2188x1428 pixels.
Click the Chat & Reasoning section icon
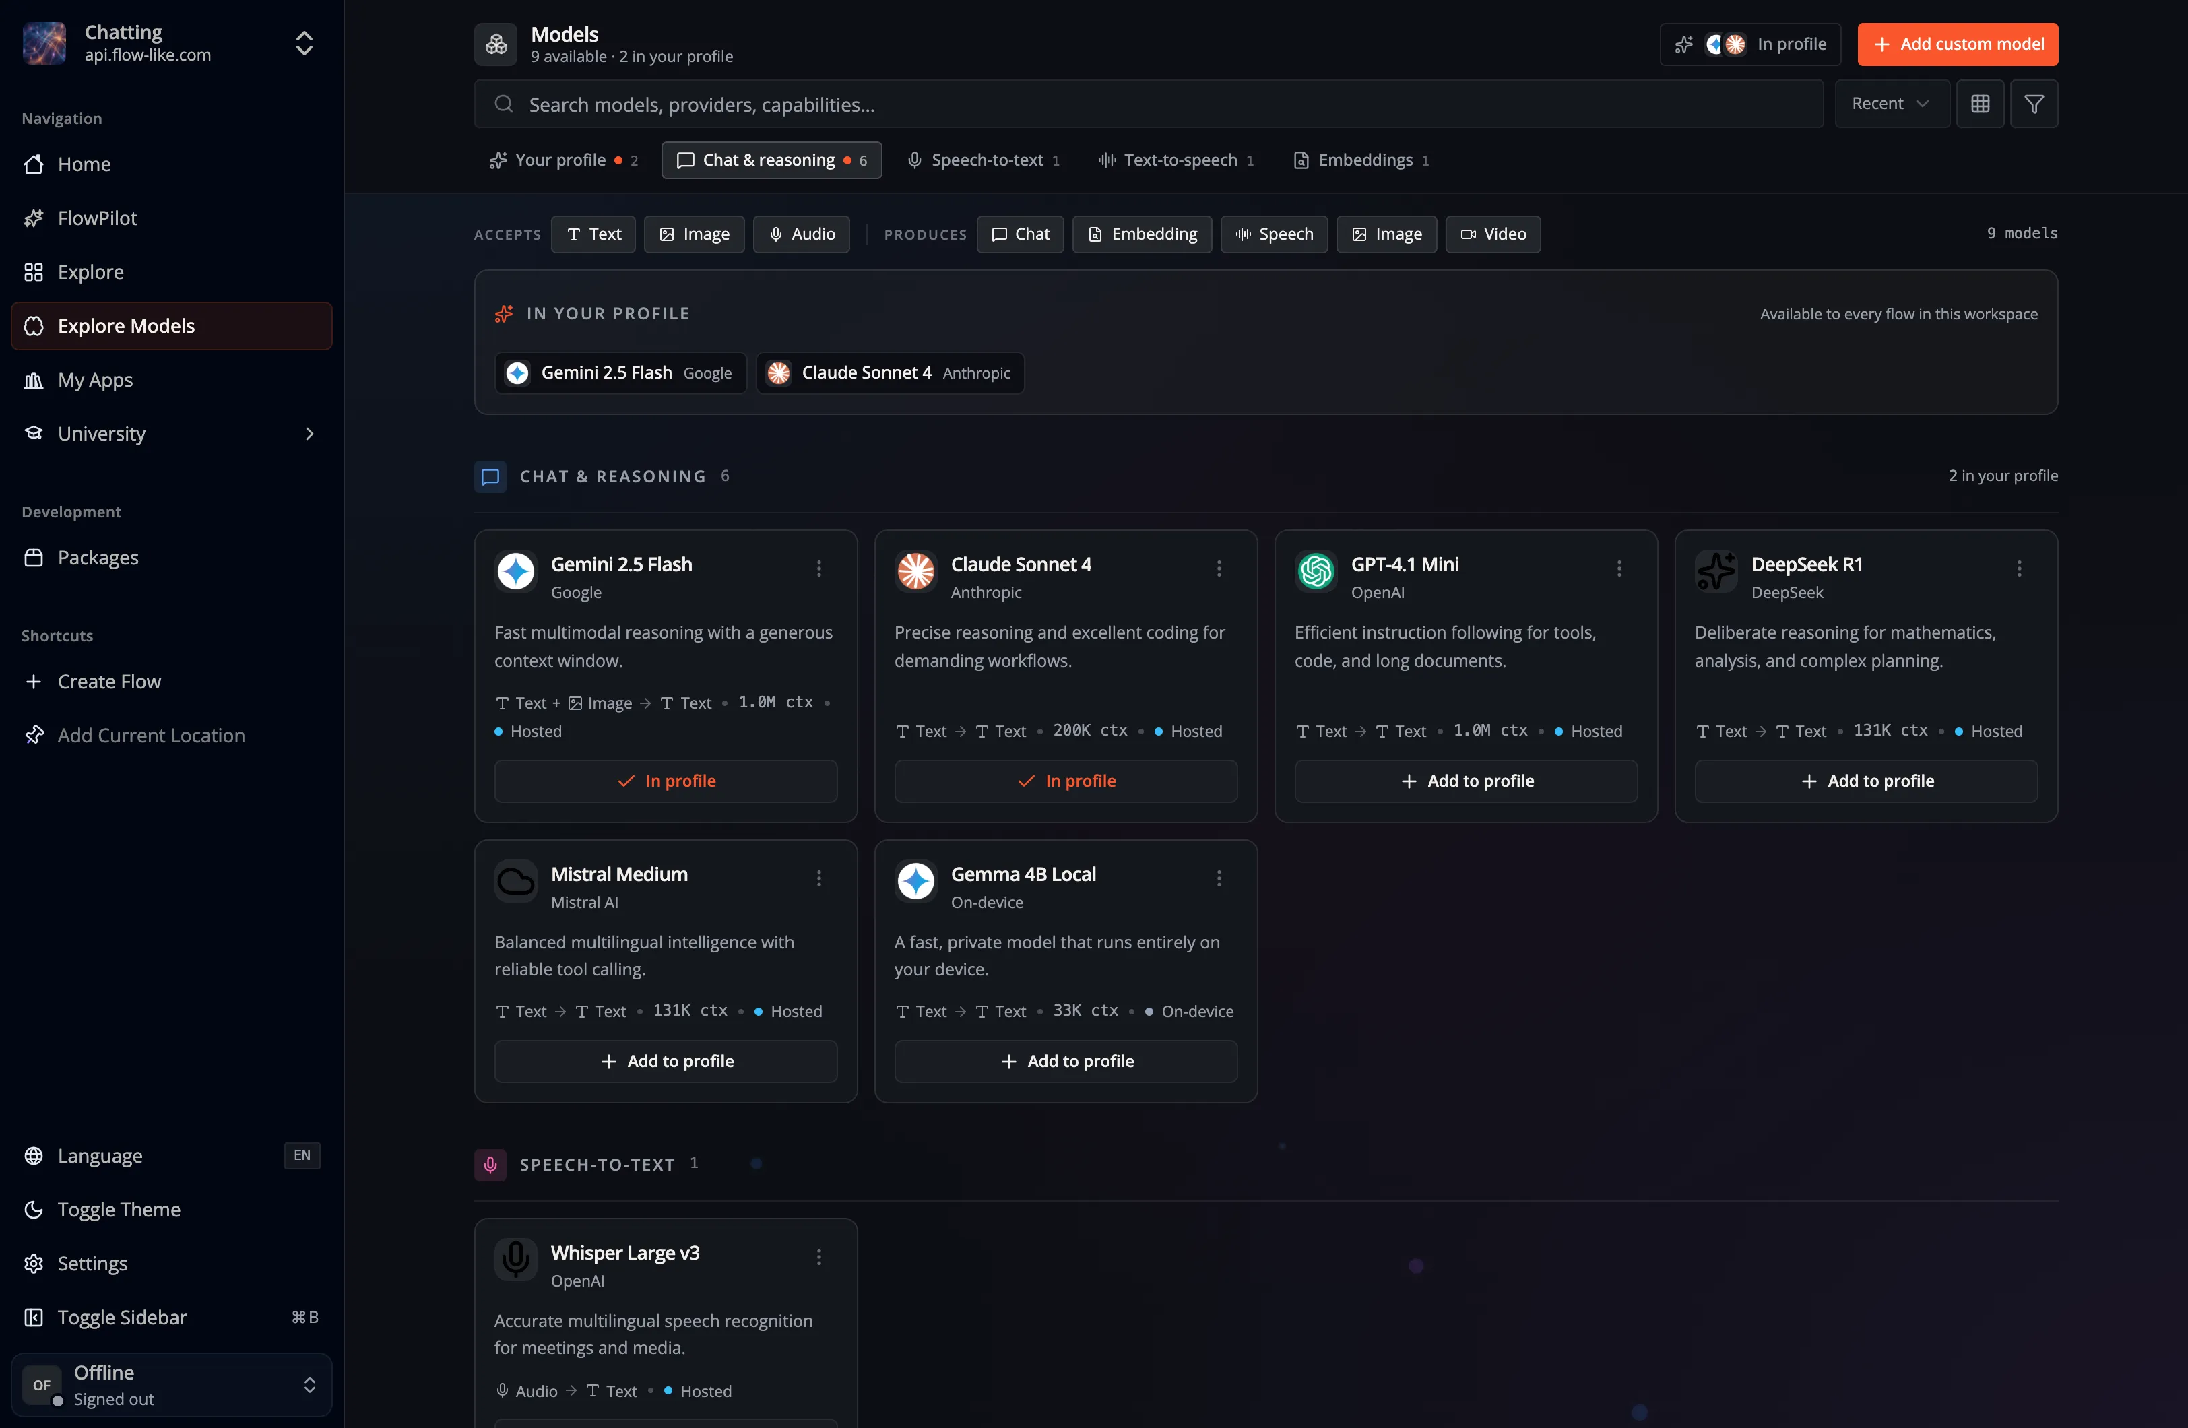point(490,476)
